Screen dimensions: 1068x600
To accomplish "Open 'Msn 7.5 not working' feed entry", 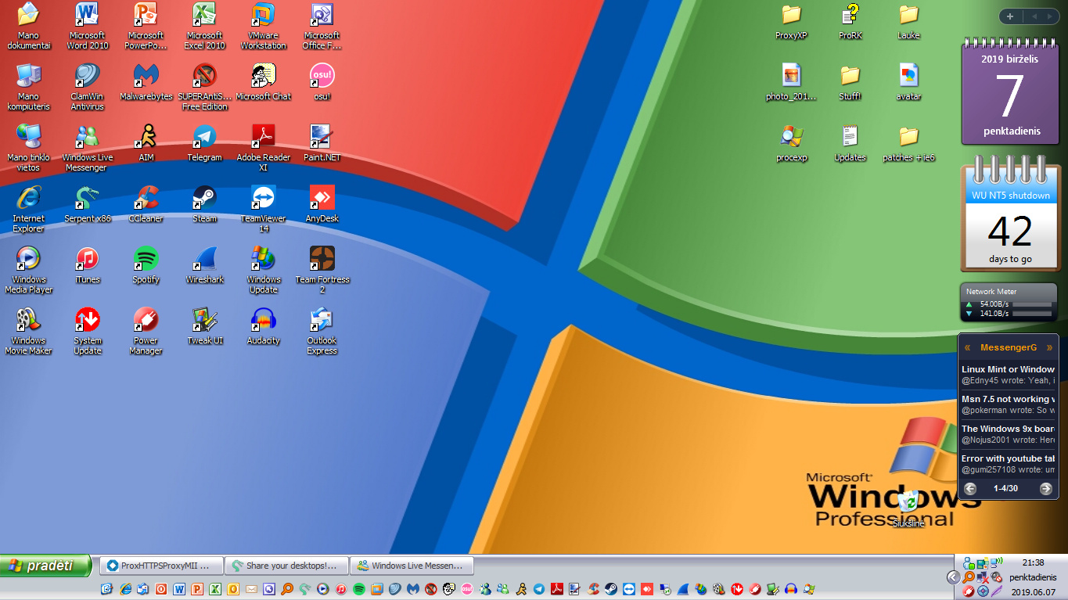I will (1009, 404).
